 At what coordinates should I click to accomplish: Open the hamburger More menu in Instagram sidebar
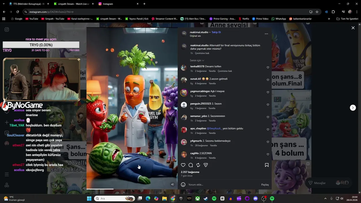pos(7,175)
